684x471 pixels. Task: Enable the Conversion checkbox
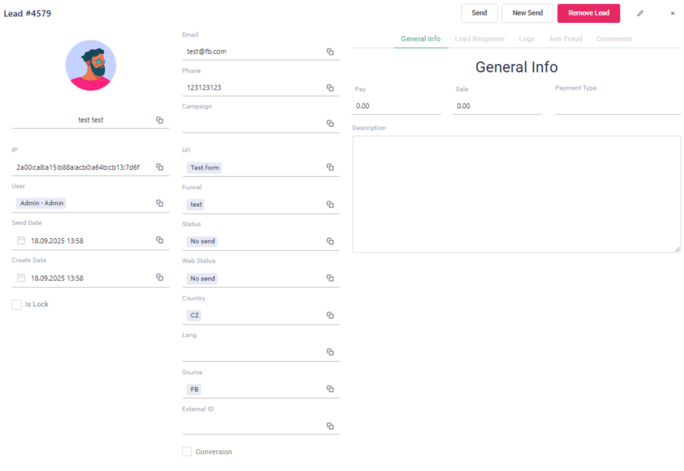pyautogui.click(x=187, y=452)
